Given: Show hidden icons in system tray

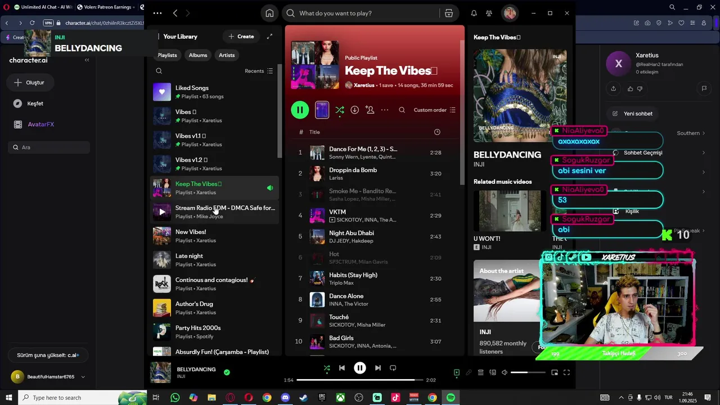Looking at the screenshot, I should coord(621,398).
